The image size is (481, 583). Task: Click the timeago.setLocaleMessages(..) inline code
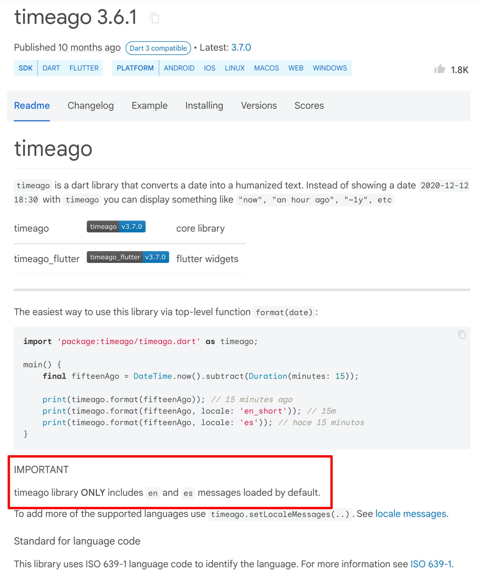tap(280, 514)
